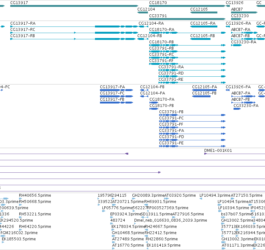Select transcript label CG13917-RC
This screenshot has height=250, width=265.
23,30
